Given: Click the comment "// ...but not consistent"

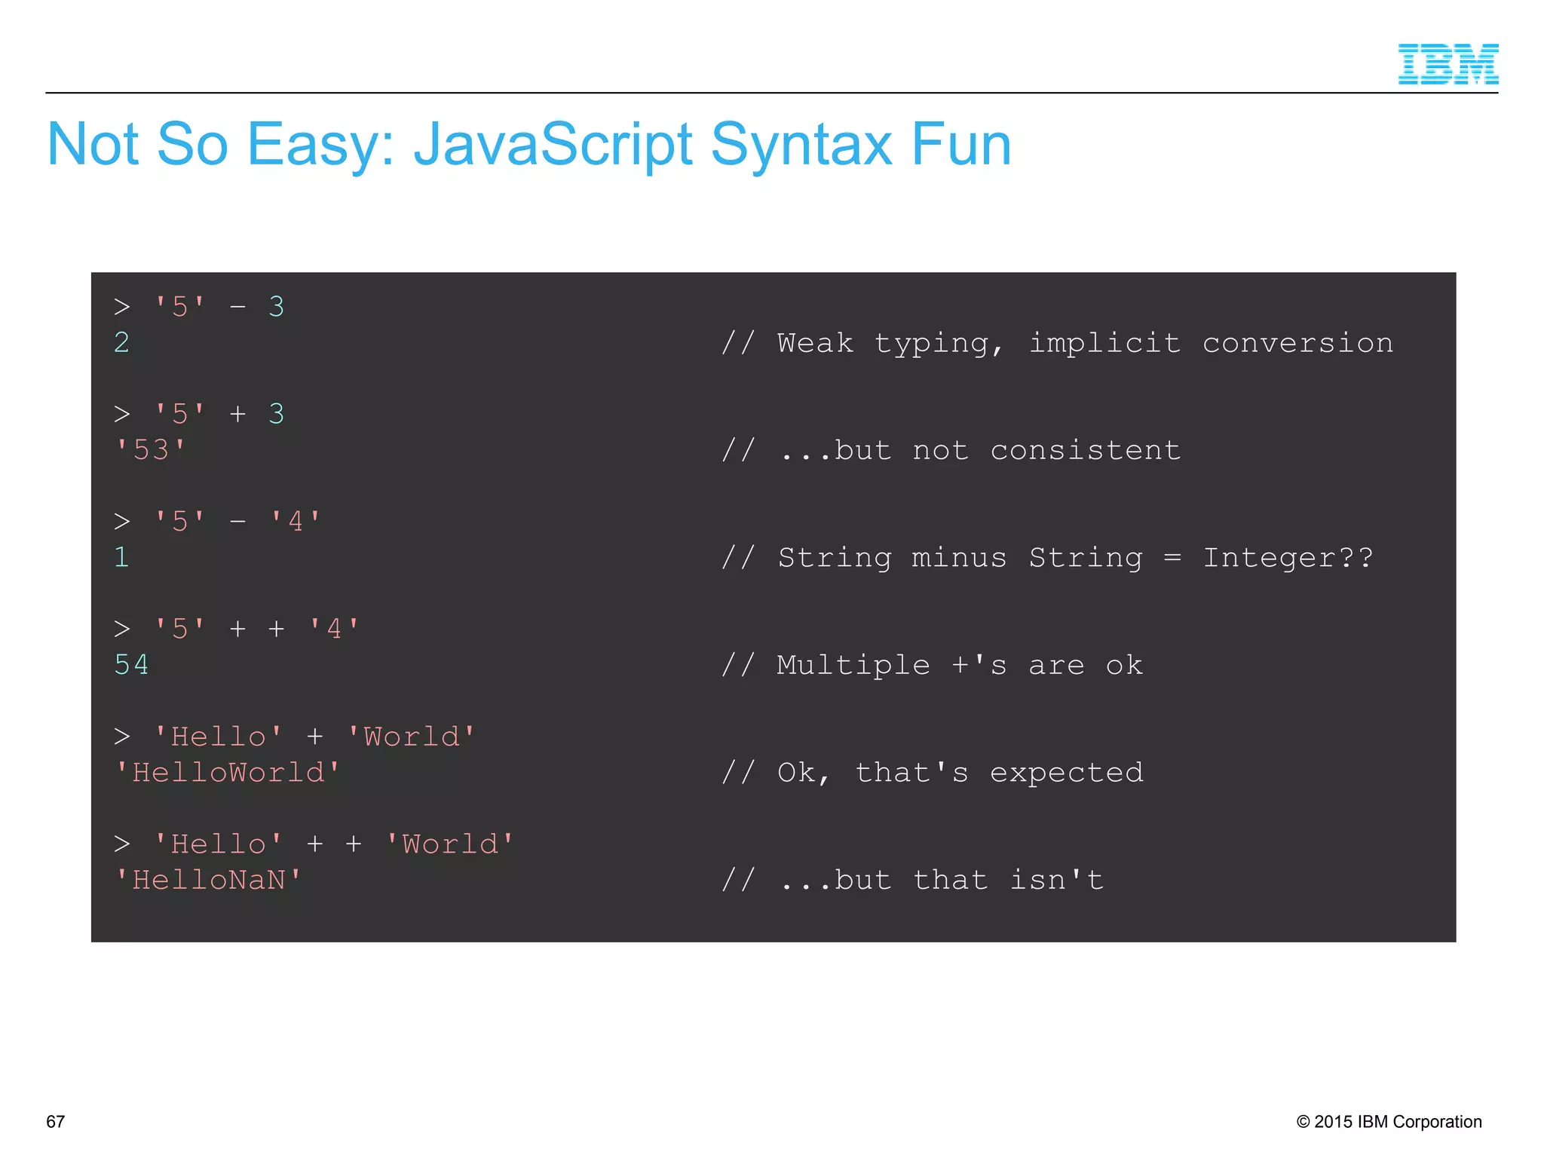Looking at the screenshot, I should coord(951,451).
